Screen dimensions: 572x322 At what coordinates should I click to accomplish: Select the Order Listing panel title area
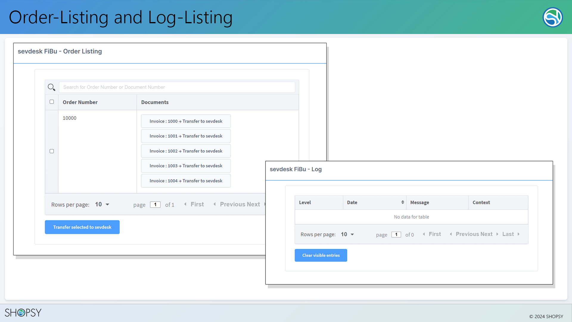[x=60, y=51]
